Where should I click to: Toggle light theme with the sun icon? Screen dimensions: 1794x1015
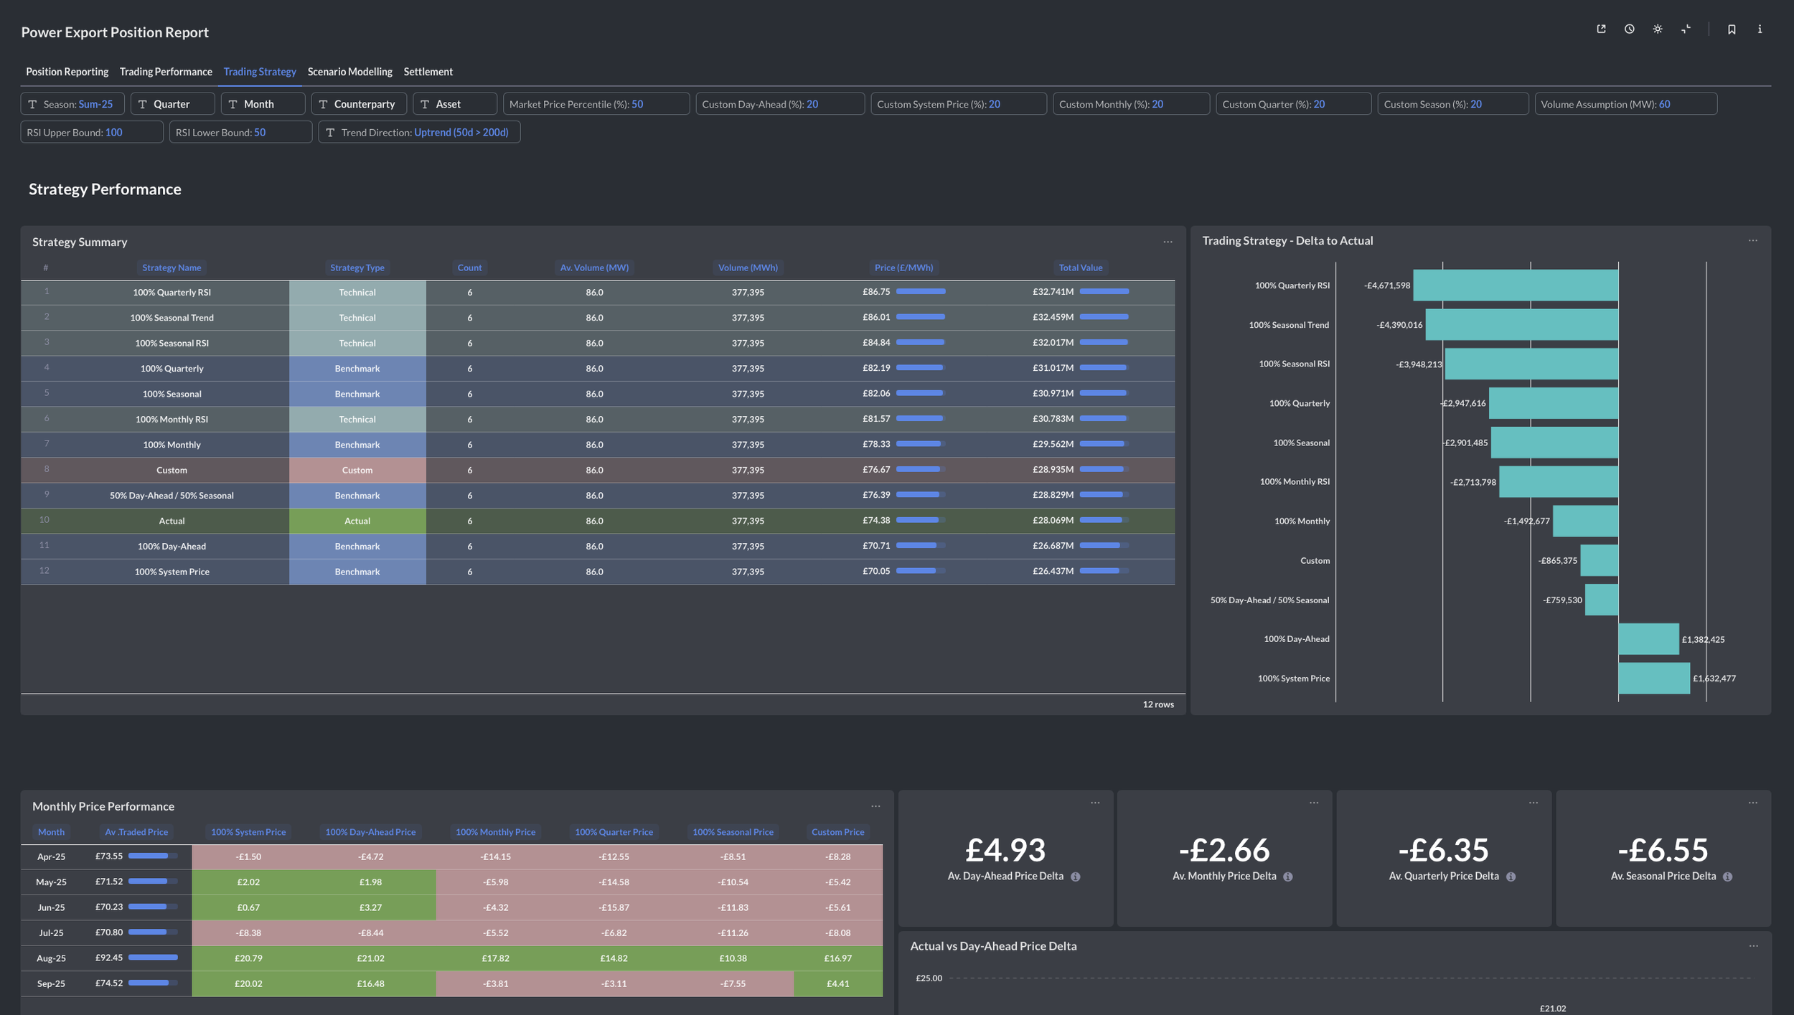tap(1657, 29)
